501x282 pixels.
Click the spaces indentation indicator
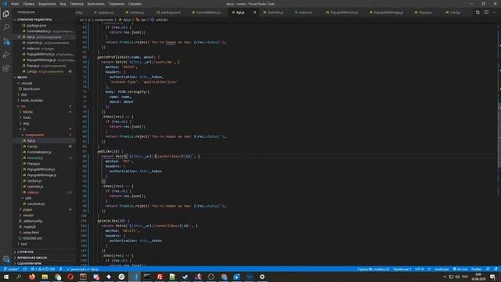(402, 269)
